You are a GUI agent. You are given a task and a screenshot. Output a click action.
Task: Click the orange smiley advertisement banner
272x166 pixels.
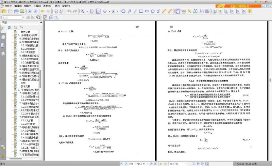(238, 6)
